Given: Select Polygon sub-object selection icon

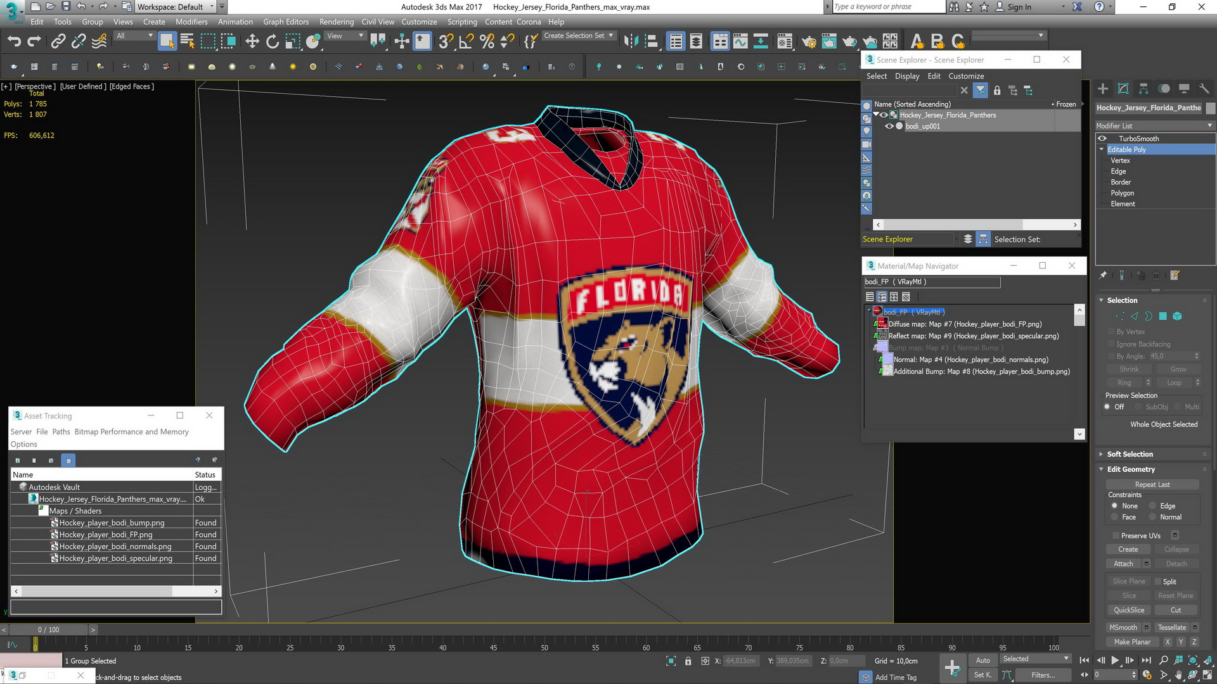Looking at the screenshot, I should click(1162, 316).
